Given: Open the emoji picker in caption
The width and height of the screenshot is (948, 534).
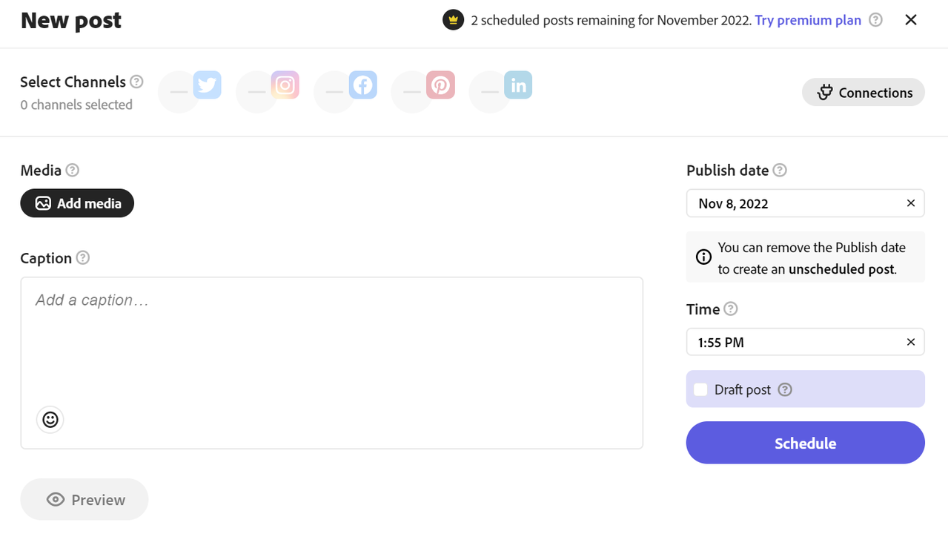Looking at the screenshot, I should click(x=50, y=420).
